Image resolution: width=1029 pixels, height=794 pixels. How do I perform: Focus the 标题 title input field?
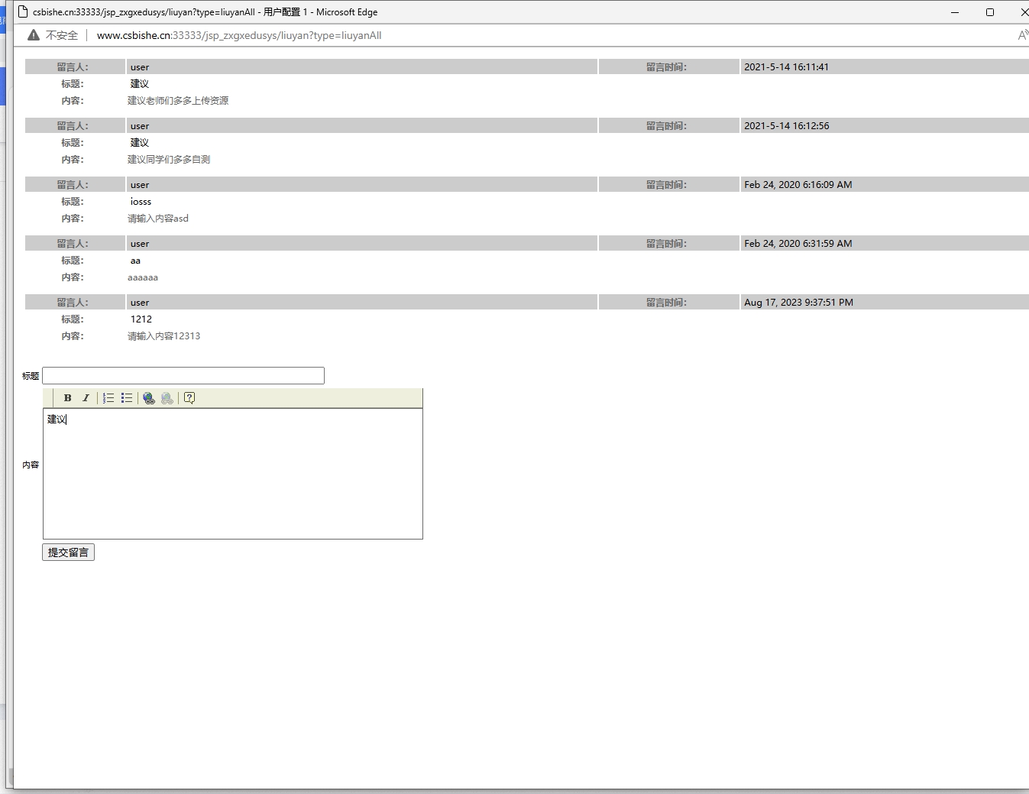coord(183,375)
